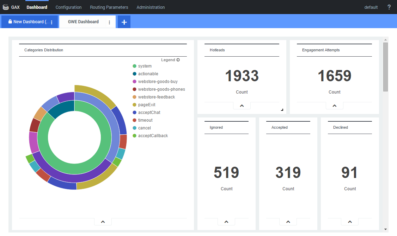
Task: Click the plus icon to add dashboard
Action: [x=124, y=22]
